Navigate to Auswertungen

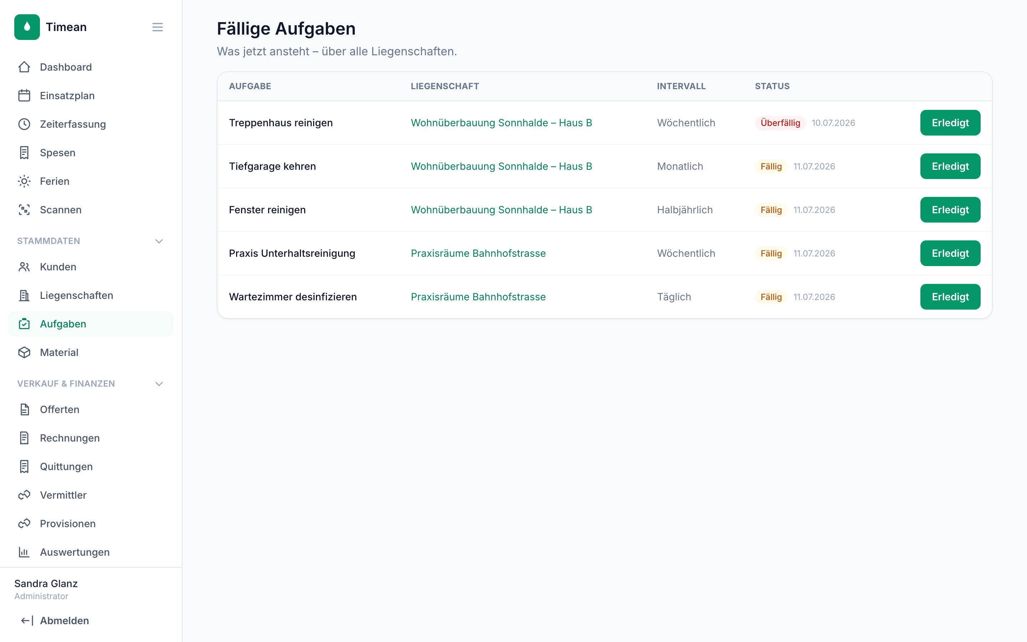coord(91,552)
